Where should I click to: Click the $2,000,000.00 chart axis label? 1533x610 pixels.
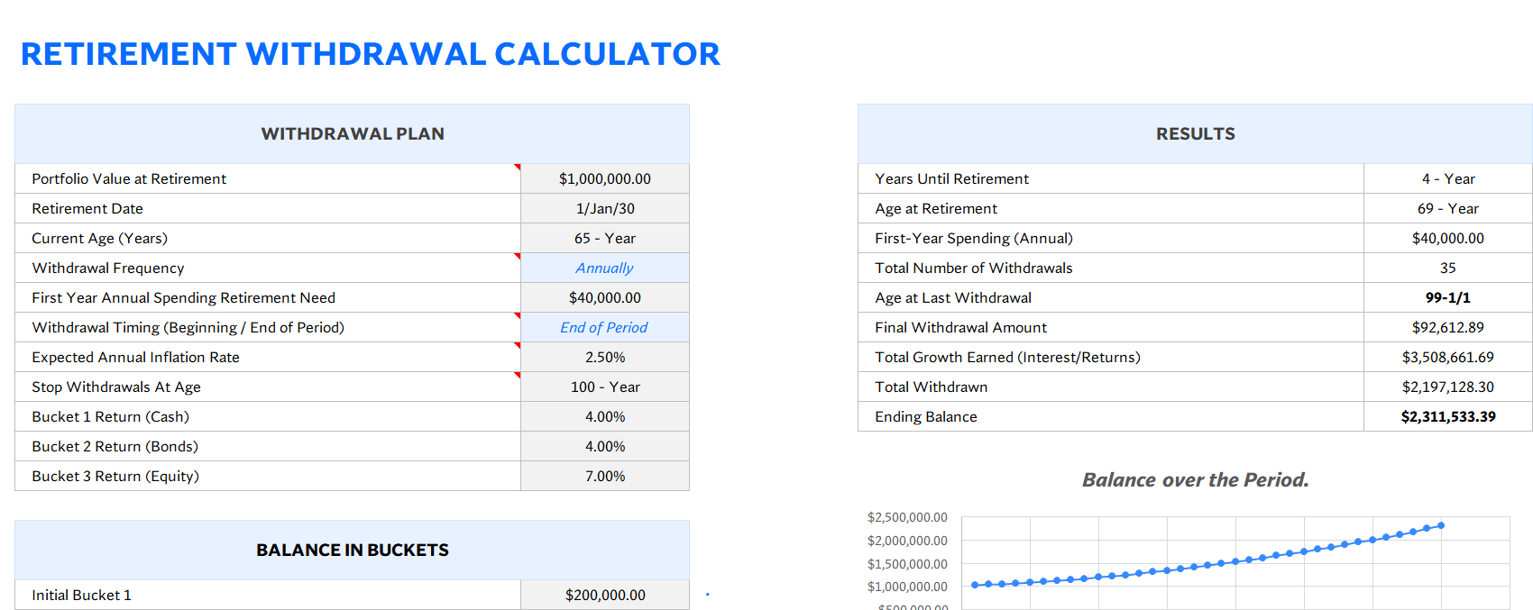click(x=907, y=541)
